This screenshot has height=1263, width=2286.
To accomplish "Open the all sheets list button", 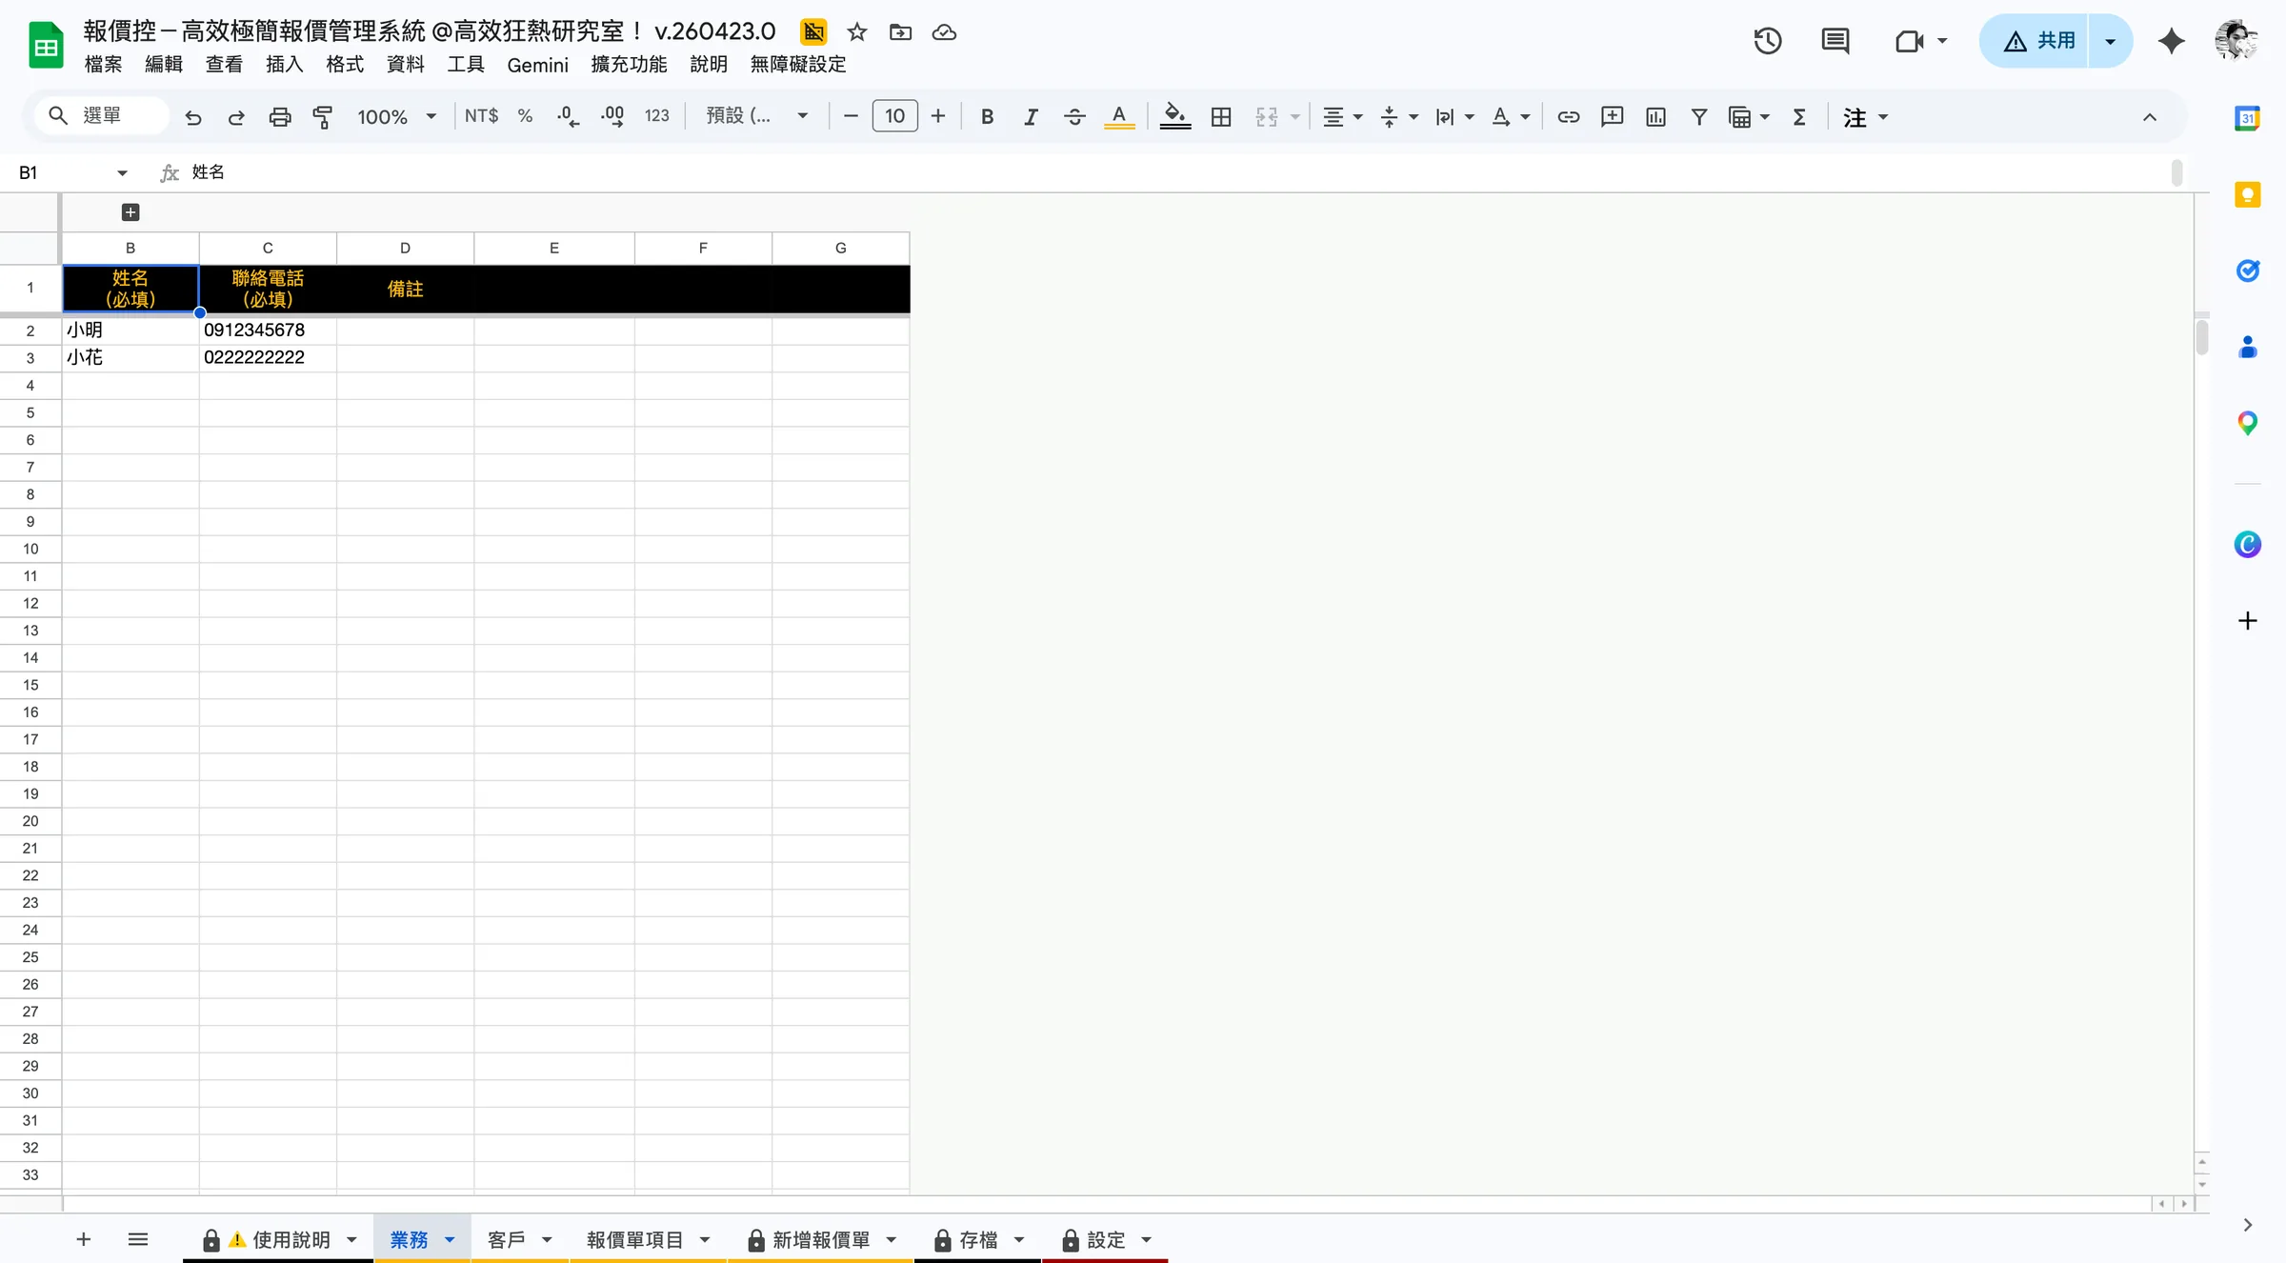I will tap(137, 1239).
